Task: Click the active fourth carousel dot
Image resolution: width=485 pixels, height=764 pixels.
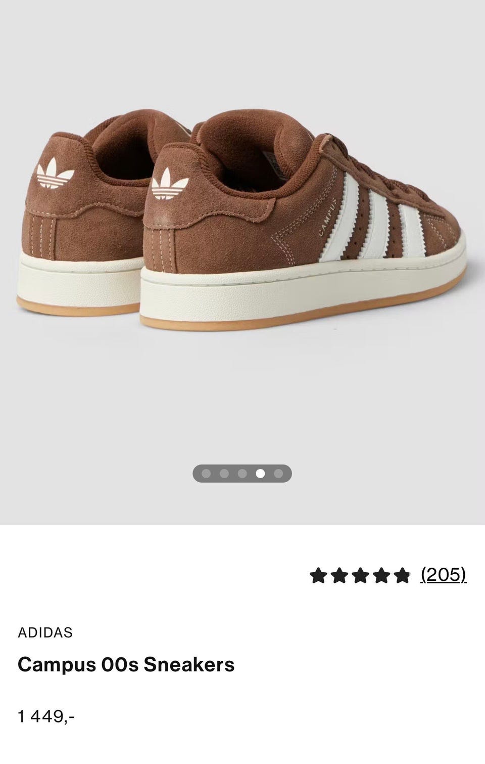Action: [x=260, y=474]
